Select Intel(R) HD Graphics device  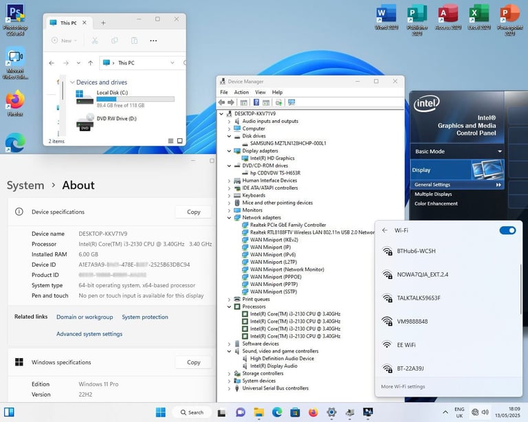pos(272,158)
